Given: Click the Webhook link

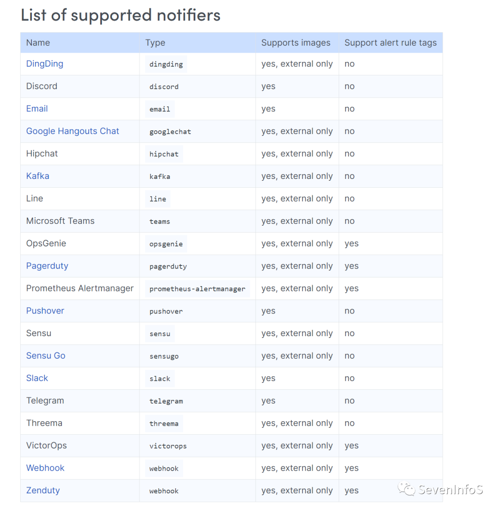Looking at the screenshot, I should tap(45, 468).
